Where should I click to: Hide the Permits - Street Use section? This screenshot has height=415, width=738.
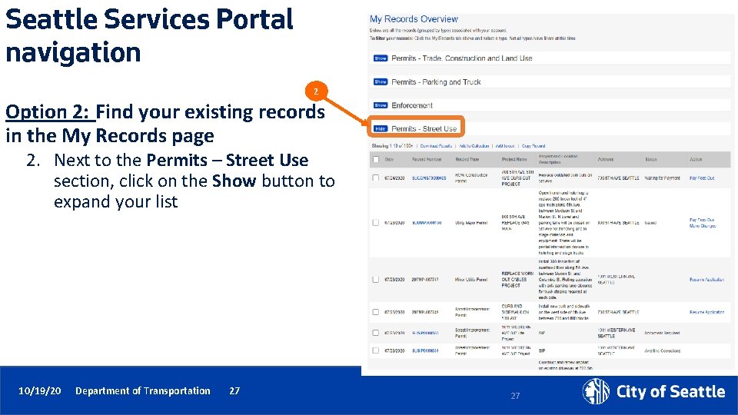click(381, 128)
